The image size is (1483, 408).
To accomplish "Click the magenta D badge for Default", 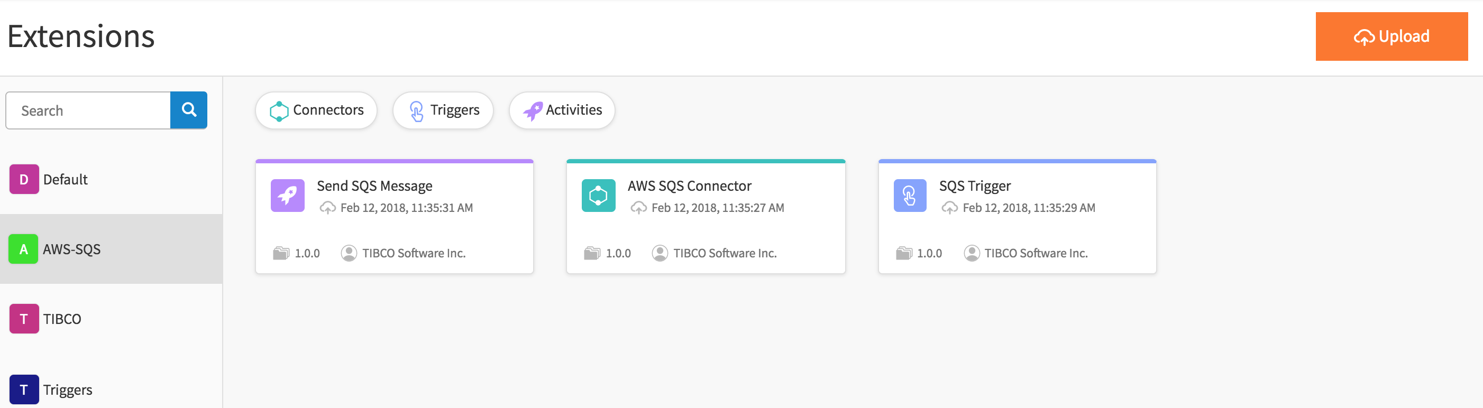I will coord(24,180).
